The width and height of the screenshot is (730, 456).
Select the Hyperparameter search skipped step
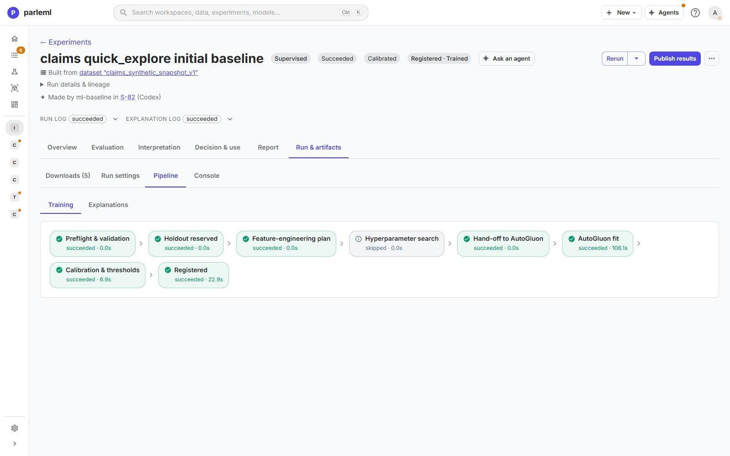(x=396, y=244)
